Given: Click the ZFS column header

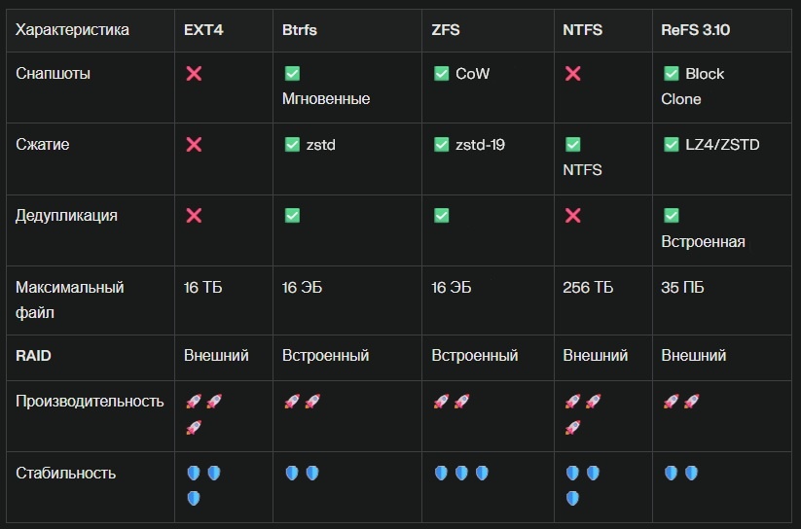Looking at the screenshot, I should (446, 30).
